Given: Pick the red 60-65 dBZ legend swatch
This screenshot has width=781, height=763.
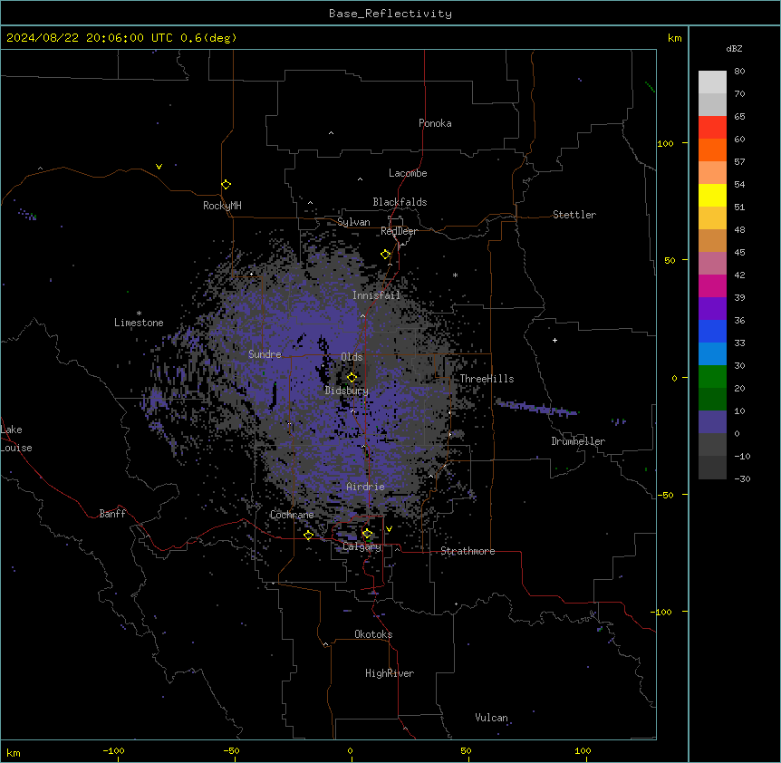Looking at the screenshot, I should 712,127.
